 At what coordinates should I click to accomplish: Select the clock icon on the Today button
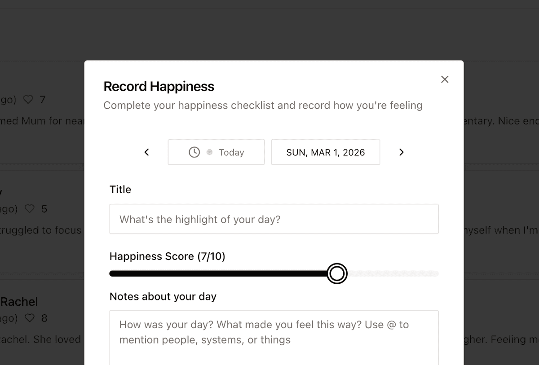[x=194, y=152]
